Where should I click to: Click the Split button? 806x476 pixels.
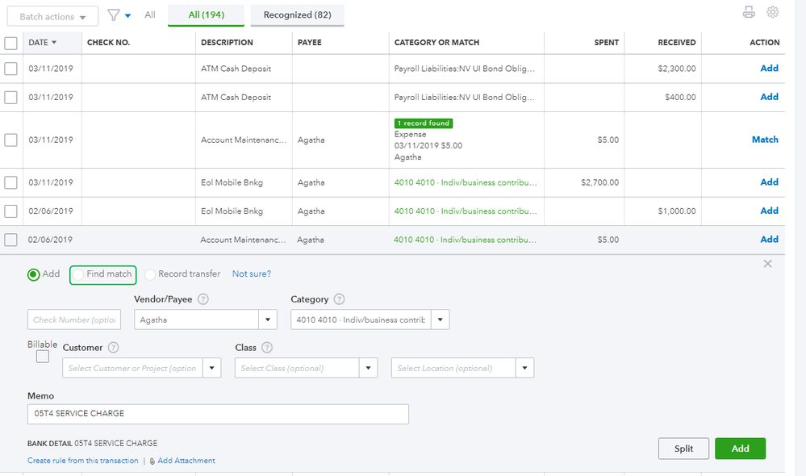click(x=683, y=449)
